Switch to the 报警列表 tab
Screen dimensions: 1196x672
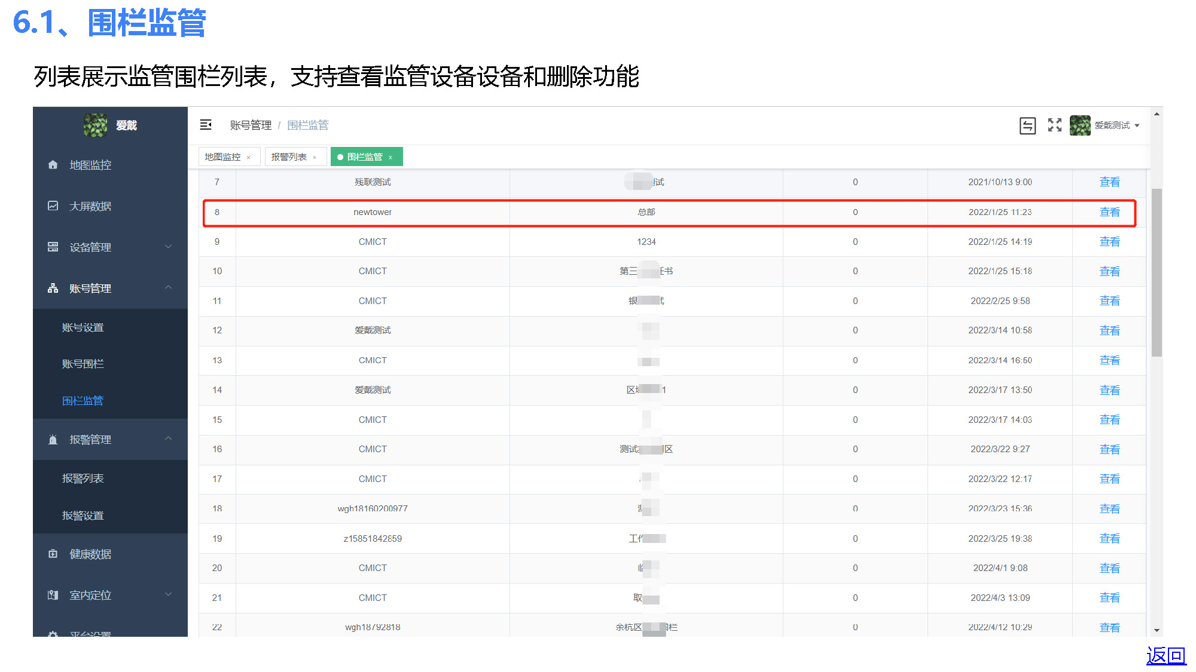point(295,157)
